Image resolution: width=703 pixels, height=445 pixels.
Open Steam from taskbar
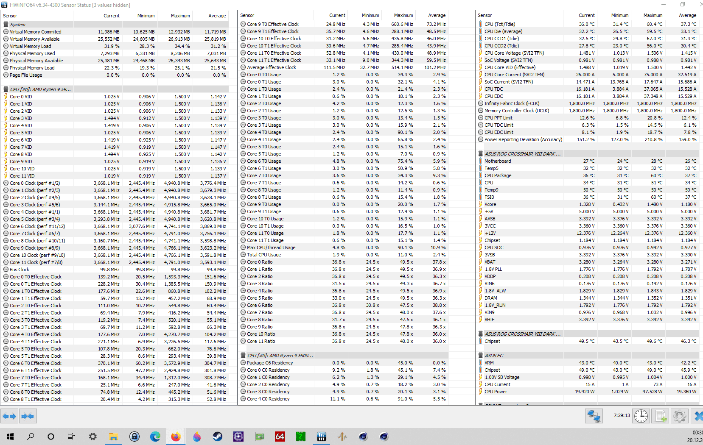pos(217,437)
